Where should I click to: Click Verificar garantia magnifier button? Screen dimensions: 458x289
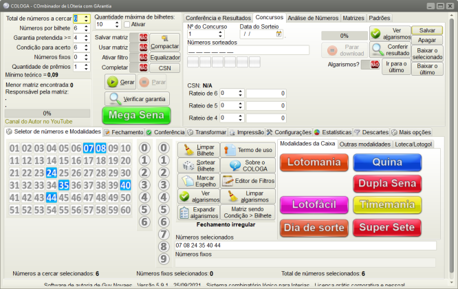tap(137, 99)
